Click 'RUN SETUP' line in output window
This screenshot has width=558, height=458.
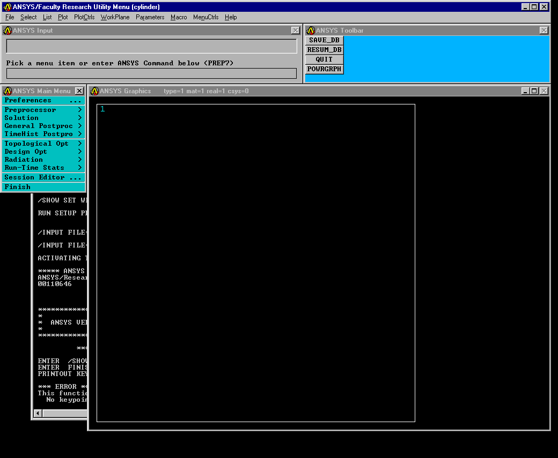pyautogui.click(x=62, y=213)
